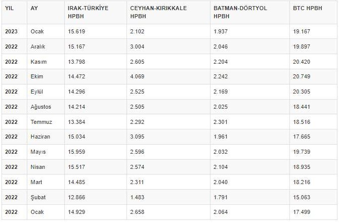Screen dimensions: 339x223
Task: Click the BATMAN-DÖRTYOL HPBH column header
Action: click(240, 12)
